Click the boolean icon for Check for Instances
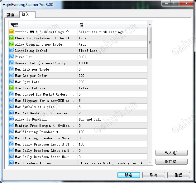The width and height of the screenshot is (196, 183). coord(12,38)
